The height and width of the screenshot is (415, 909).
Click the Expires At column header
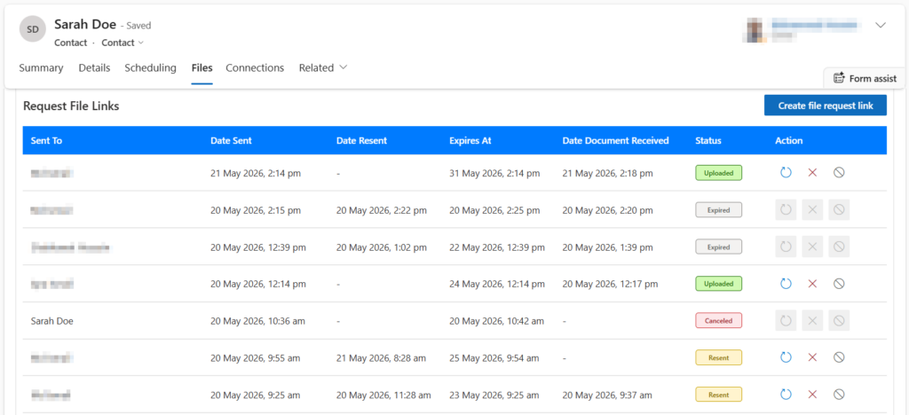[x=470, y=141]
